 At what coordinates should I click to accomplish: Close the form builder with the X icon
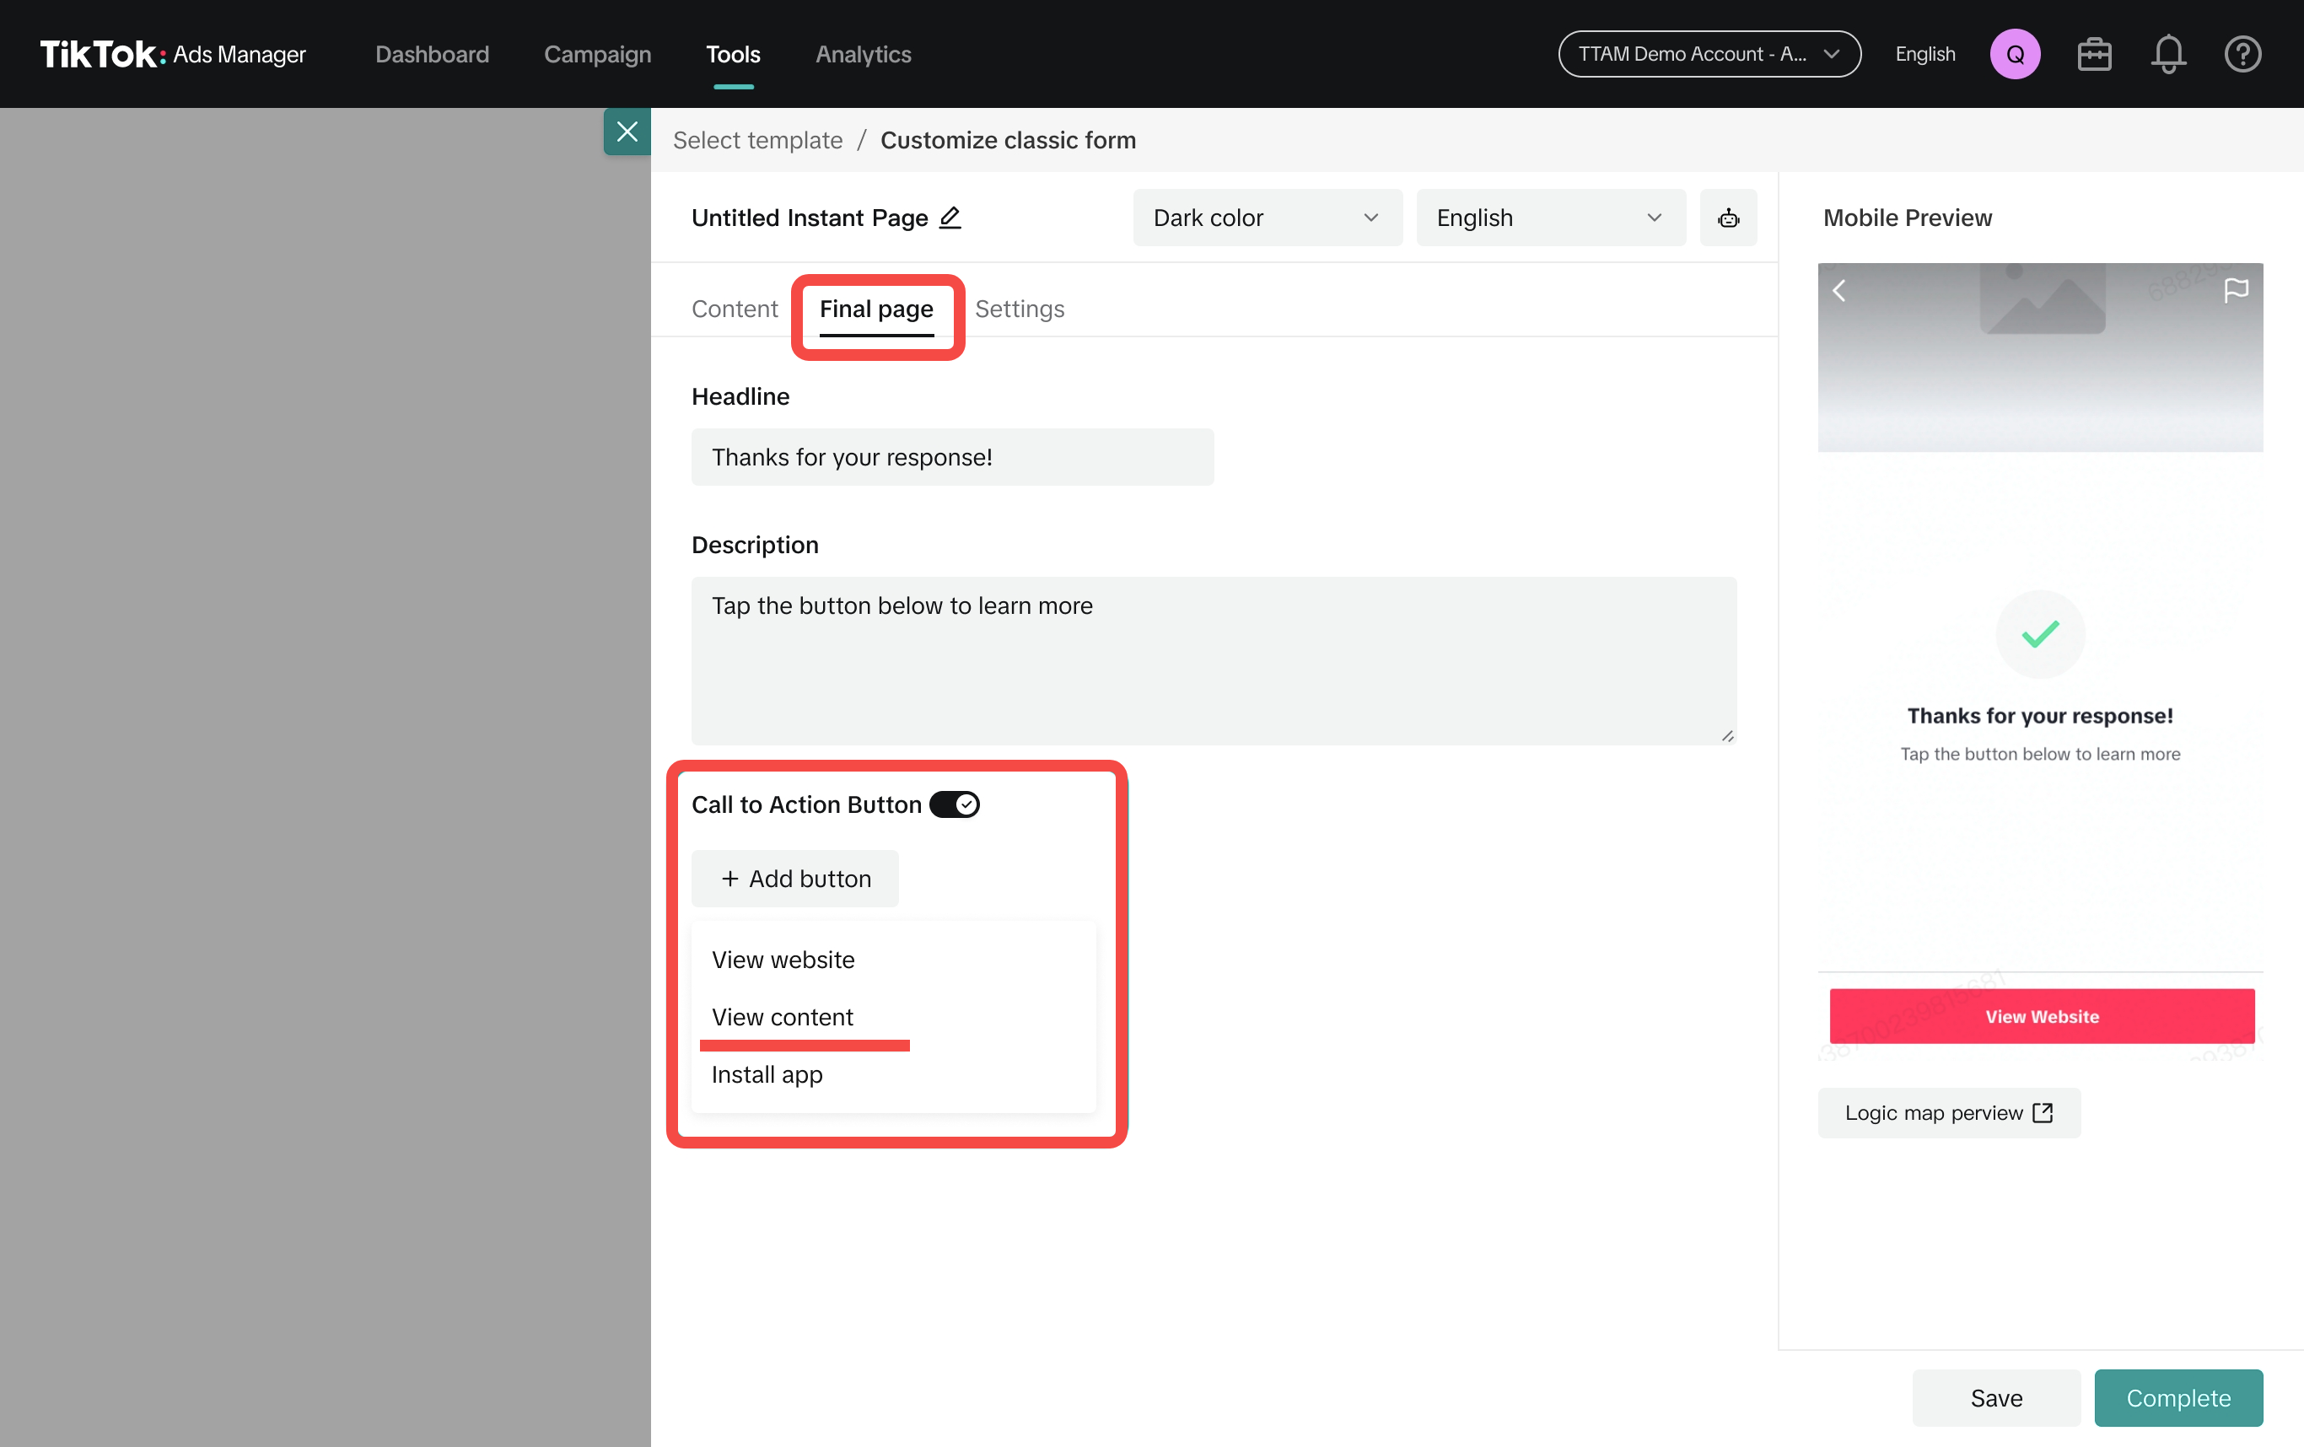tap(627, 131)
